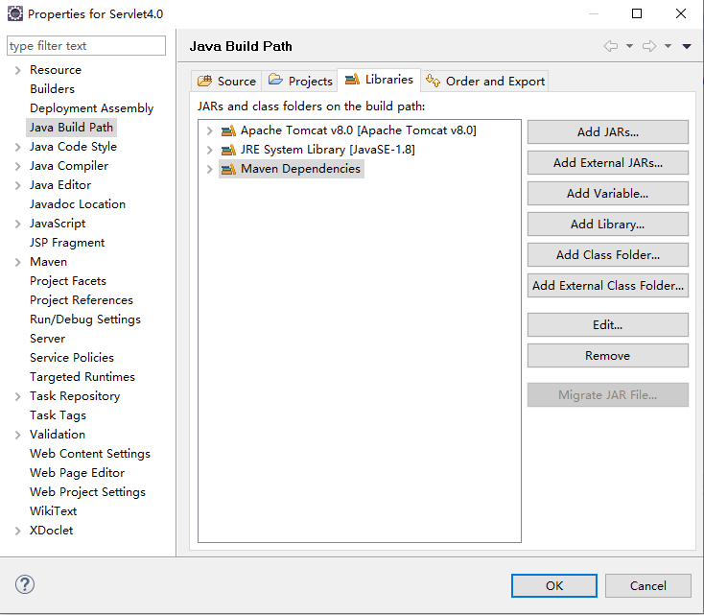Expand the JRE System Library entry
The image size is (704, 615).
pos(209,150)
